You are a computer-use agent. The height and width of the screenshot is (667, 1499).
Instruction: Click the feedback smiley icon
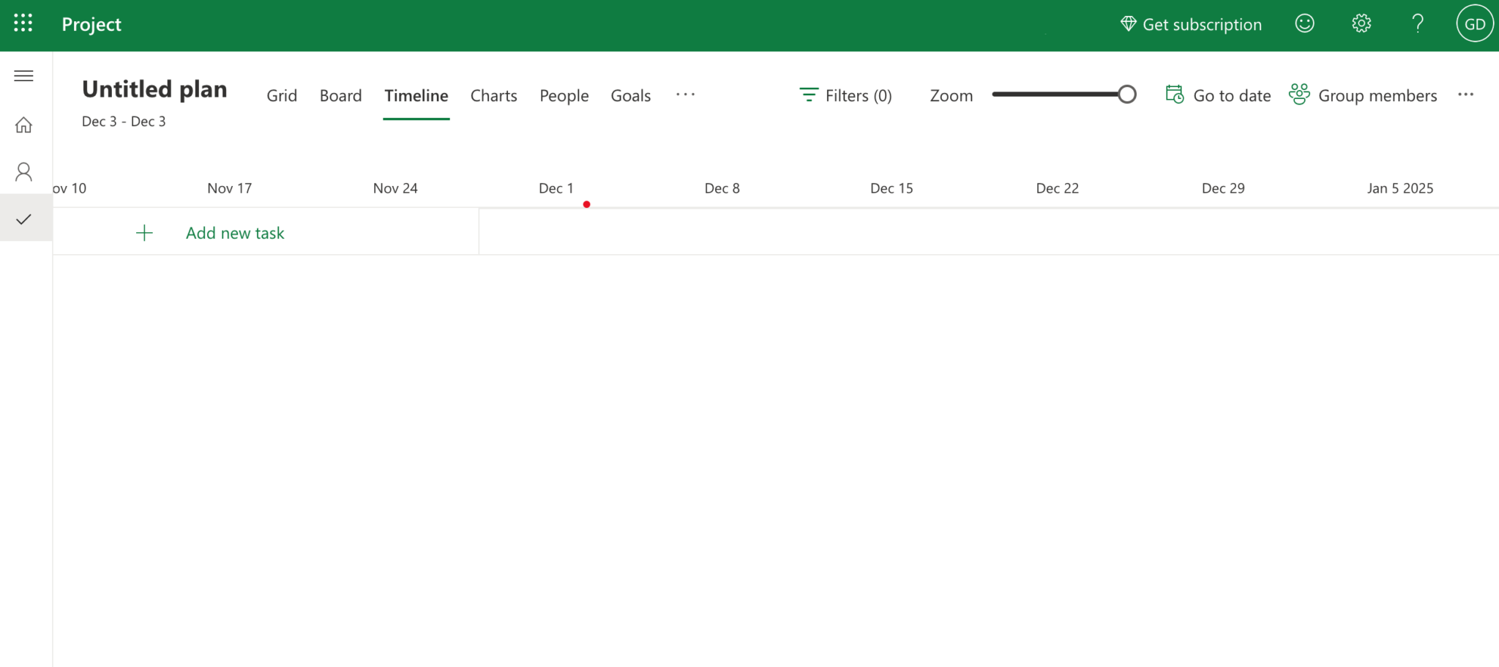click(x=1304, y=23)
